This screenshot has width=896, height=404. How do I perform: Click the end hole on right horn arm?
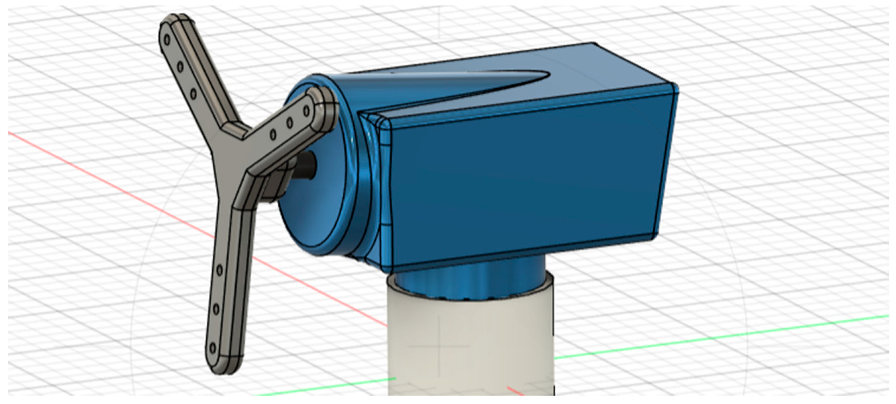(x=306, y=111)
